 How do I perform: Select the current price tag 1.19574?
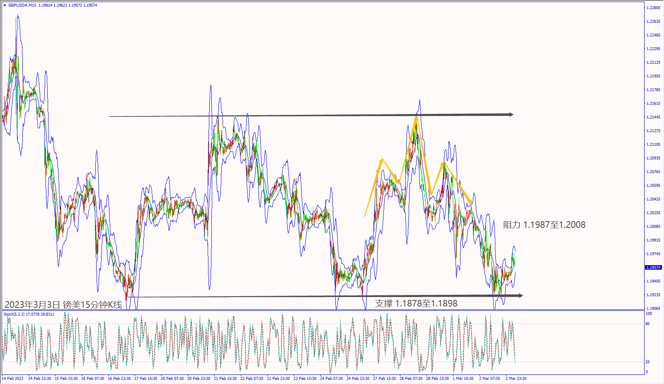[653, 268]
